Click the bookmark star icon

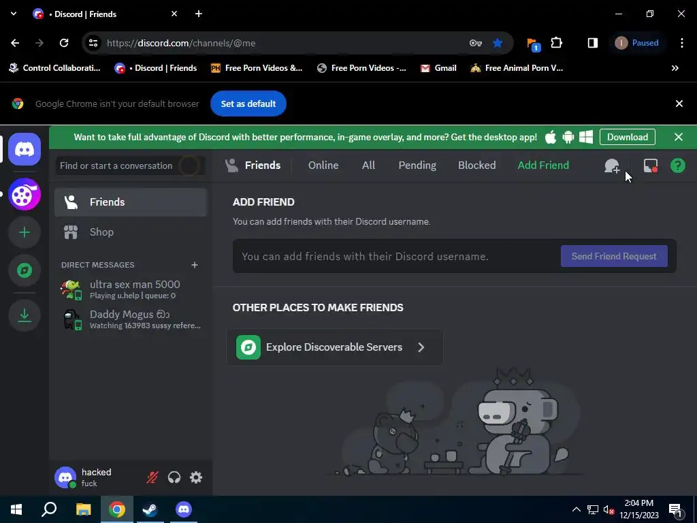point(498,43)
